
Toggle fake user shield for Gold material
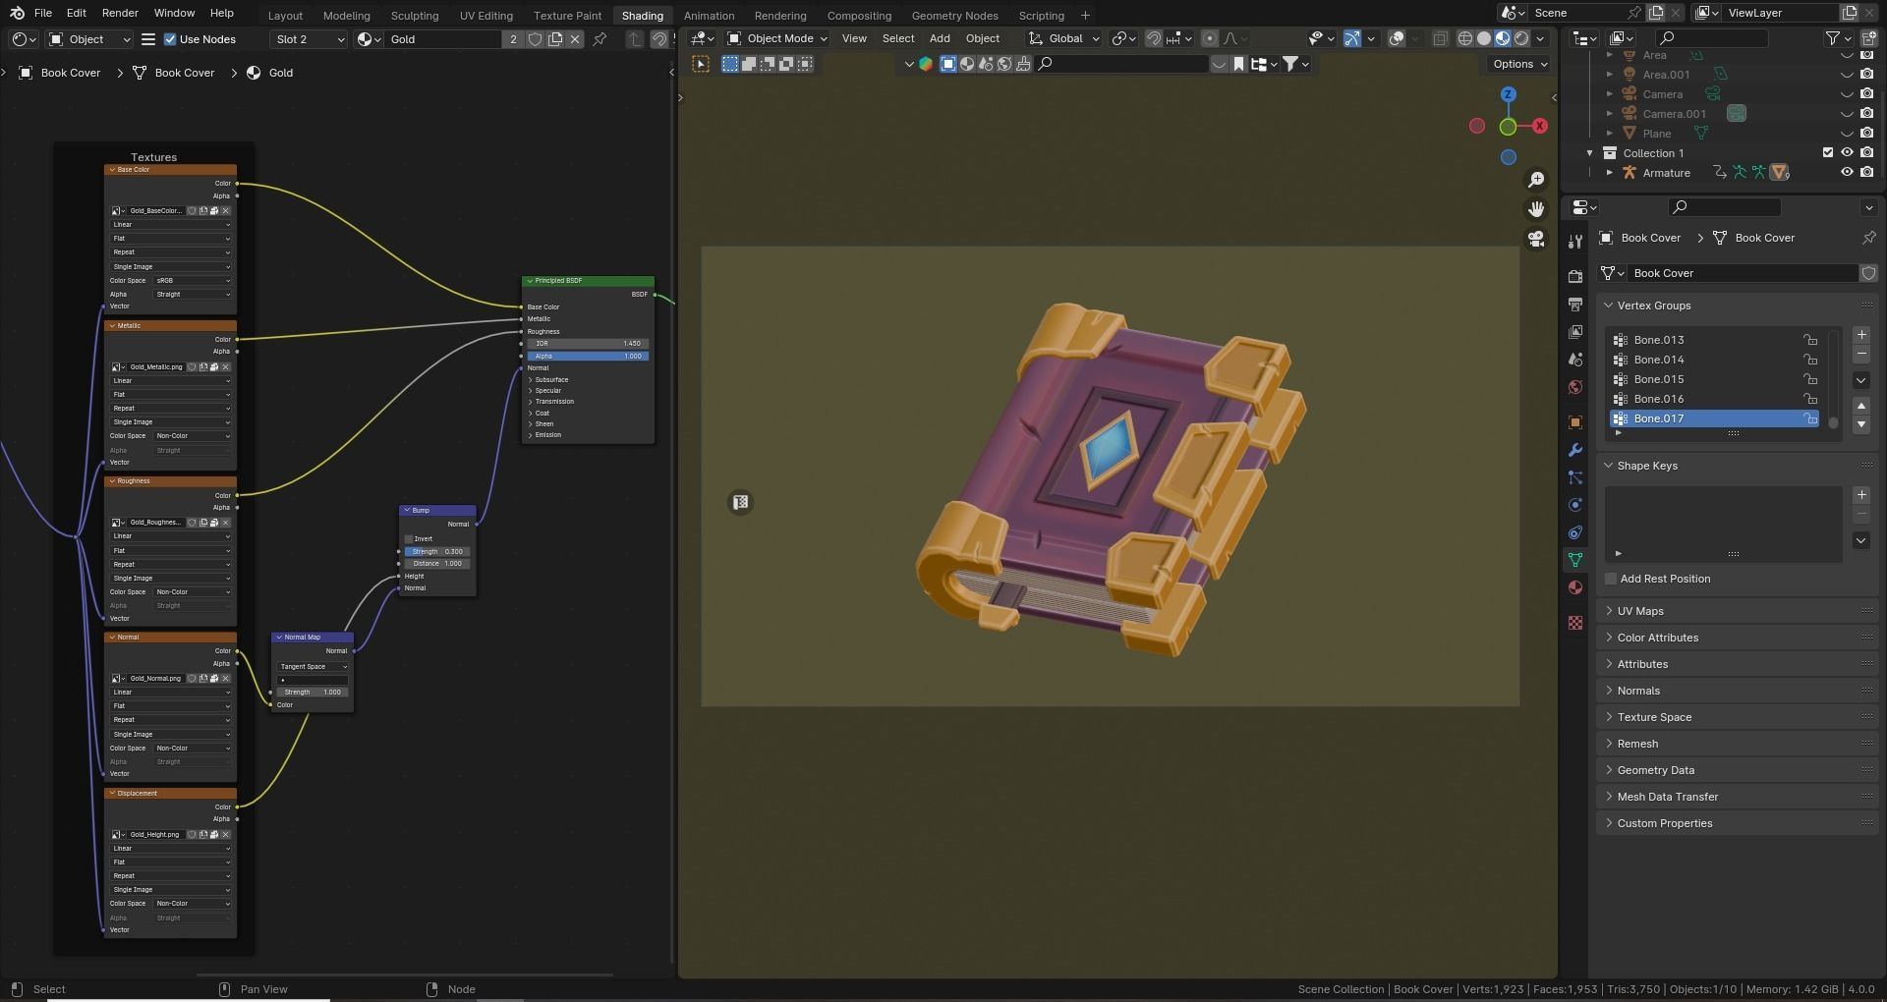[535, 39]
